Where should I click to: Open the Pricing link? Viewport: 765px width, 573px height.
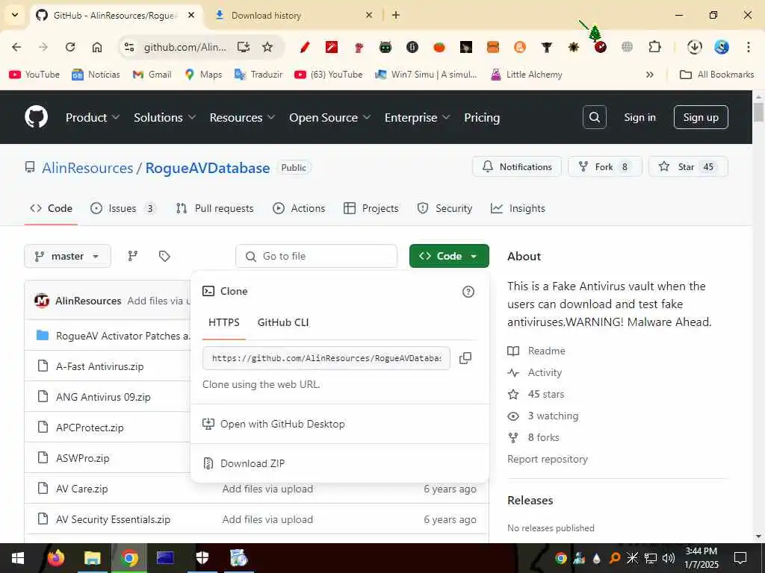pos(482,117)
